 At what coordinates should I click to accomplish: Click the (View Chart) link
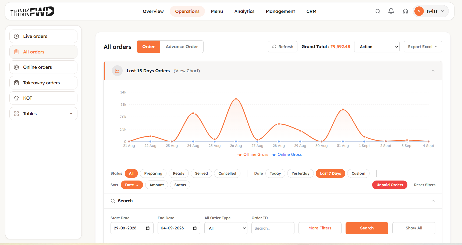[x=187, y=71]
